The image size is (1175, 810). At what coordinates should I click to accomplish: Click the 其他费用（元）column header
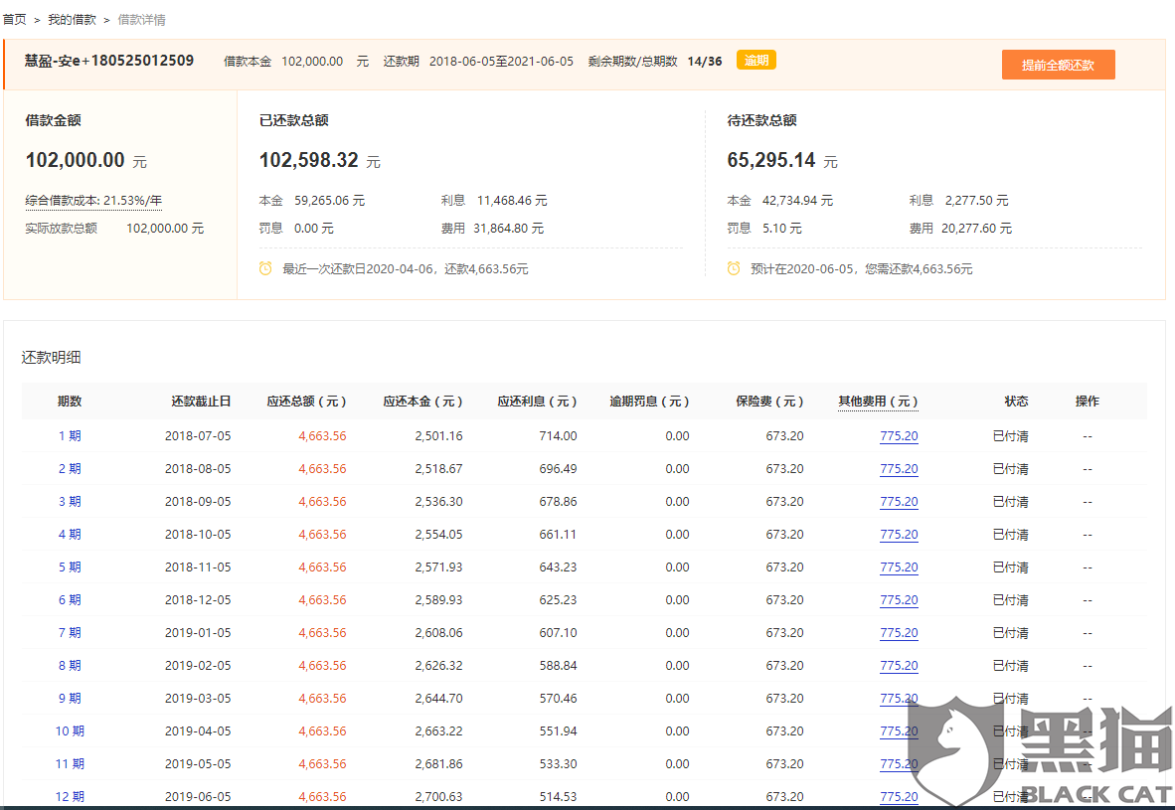pos(878,402)
